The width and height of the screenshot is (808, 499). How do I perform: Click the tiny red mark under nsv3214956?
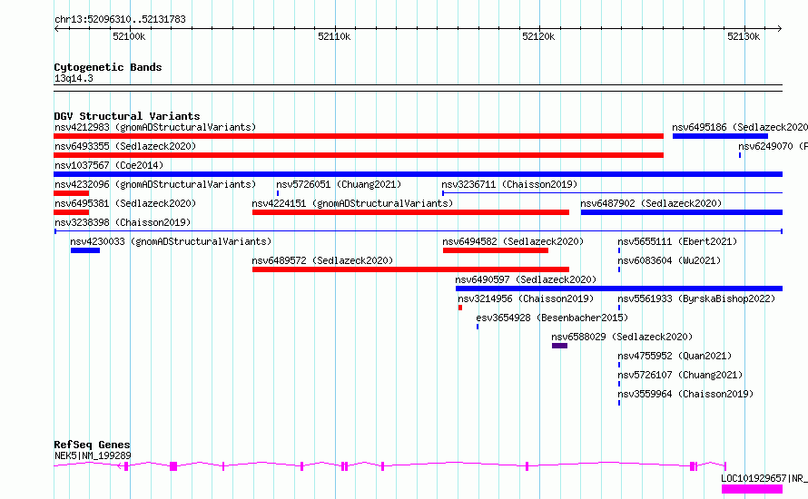tap(460, 308)
